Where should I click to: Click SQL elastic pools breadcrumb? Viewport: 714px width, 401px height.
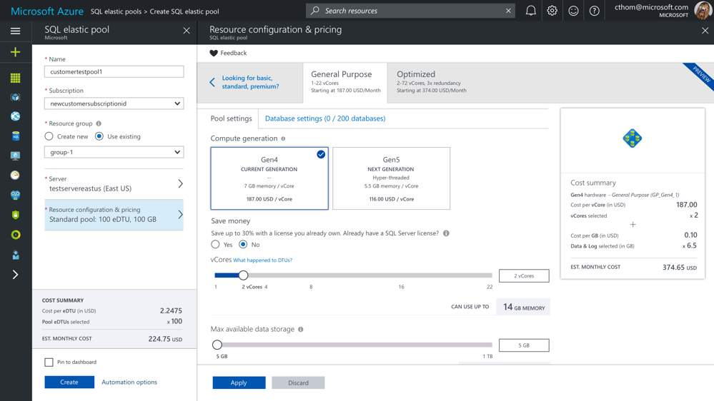(x=116, y=11)
